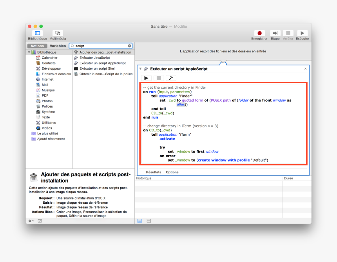Switch to the Variables tab
The width and height of the screenshot is (337, 262).
(x=58, y=46)
